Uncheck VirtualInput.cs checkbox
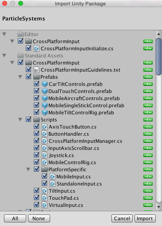 point(36,205)
